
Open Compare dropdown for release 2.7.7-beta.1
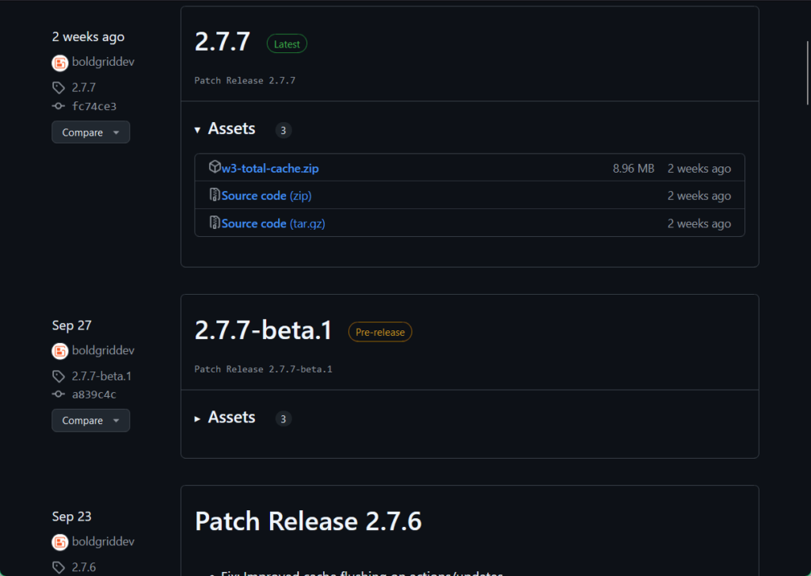pyautogui.click(x=90, y=420)
